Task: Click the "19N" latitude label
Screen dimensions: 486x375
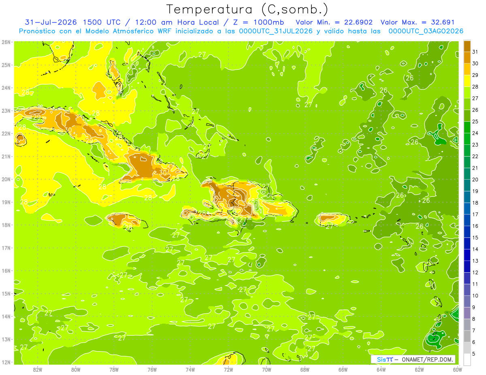Action: pyautogui.click(x=6, y=202)
